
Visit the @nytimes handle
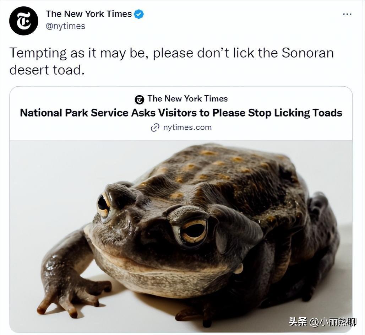pos(65,26)
